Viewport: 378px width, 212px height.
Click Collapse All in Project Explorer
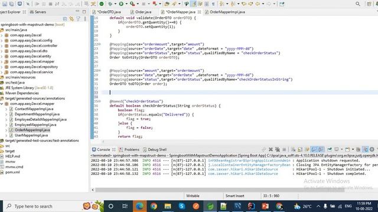[65, 19]
